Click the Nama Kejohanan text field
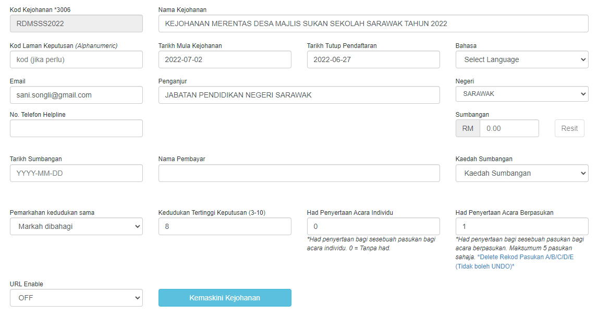The image size is (598, 316). tap(373, 23)
